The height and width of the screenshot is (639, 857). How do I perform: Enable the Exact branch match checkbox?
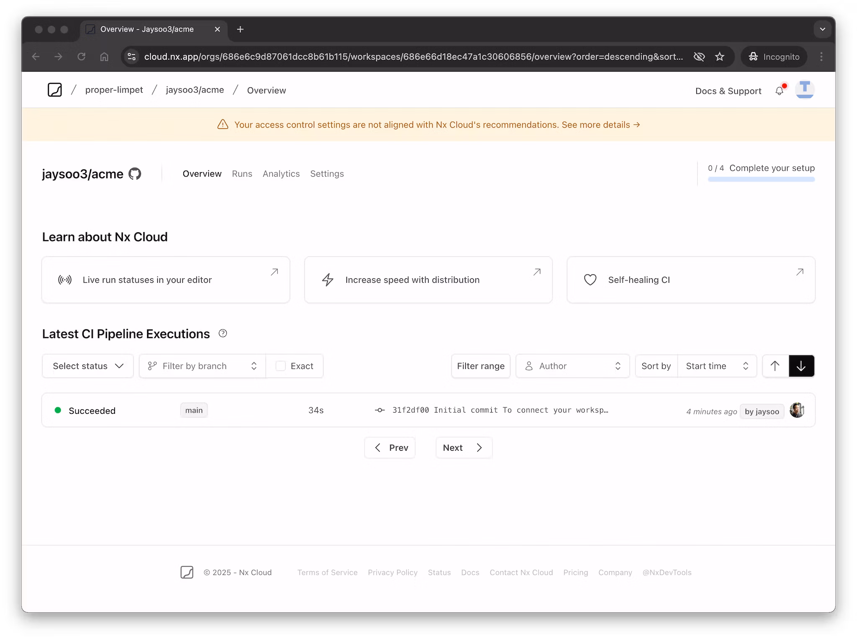pos(281,366)
